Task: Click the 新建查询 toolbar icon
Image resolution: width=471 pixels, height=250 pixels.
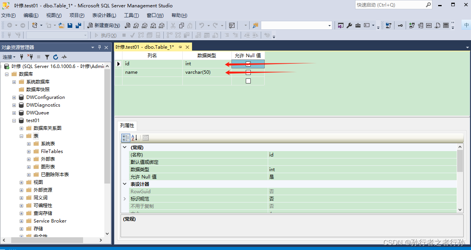Action: pyautogui.click(x=103, y=25)
